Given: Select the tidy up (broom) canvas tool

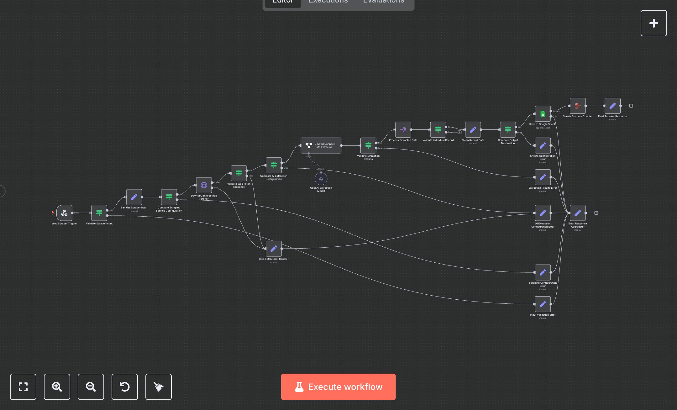Looking at the screenshot, I should [158, 387].
